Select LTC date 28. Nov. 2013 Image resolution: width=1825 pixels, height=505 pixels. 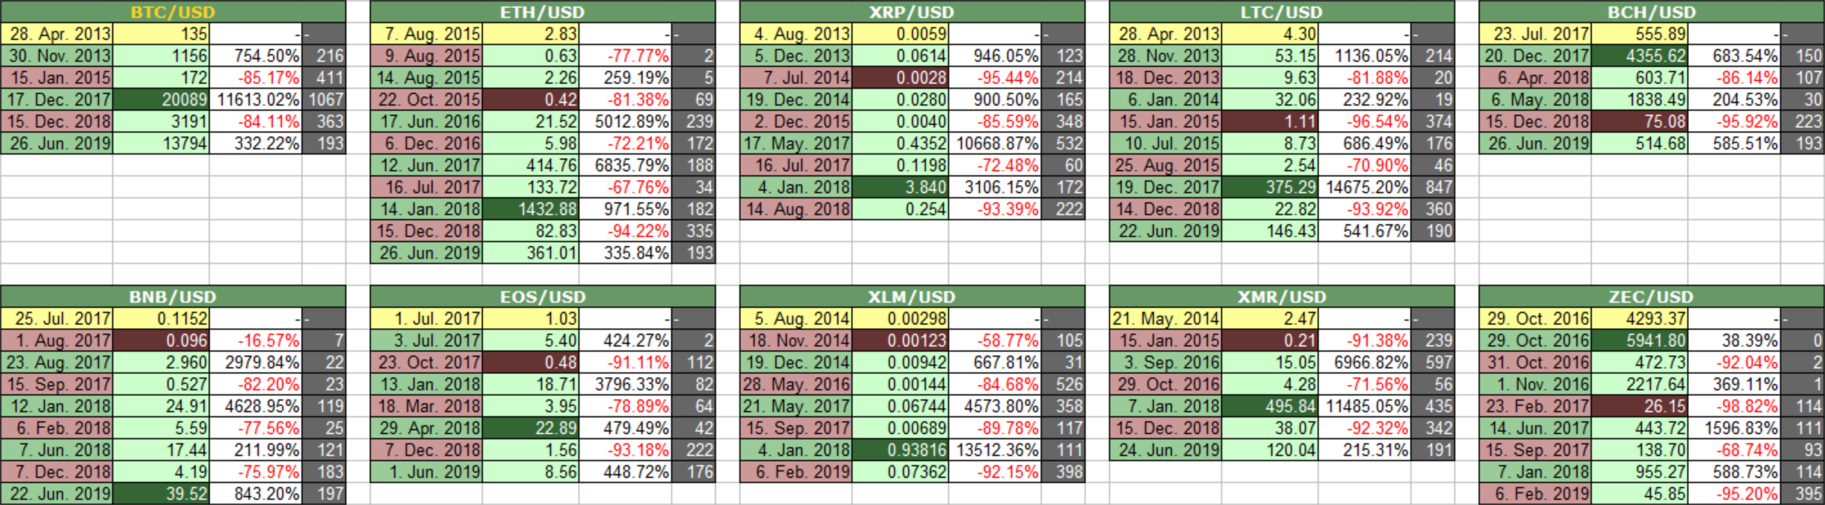(x=1166, y=56)
